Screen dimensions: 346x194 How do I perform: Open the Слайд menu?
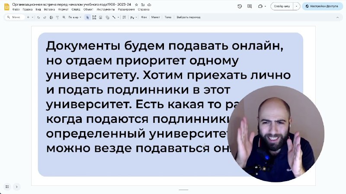[76, 9]
